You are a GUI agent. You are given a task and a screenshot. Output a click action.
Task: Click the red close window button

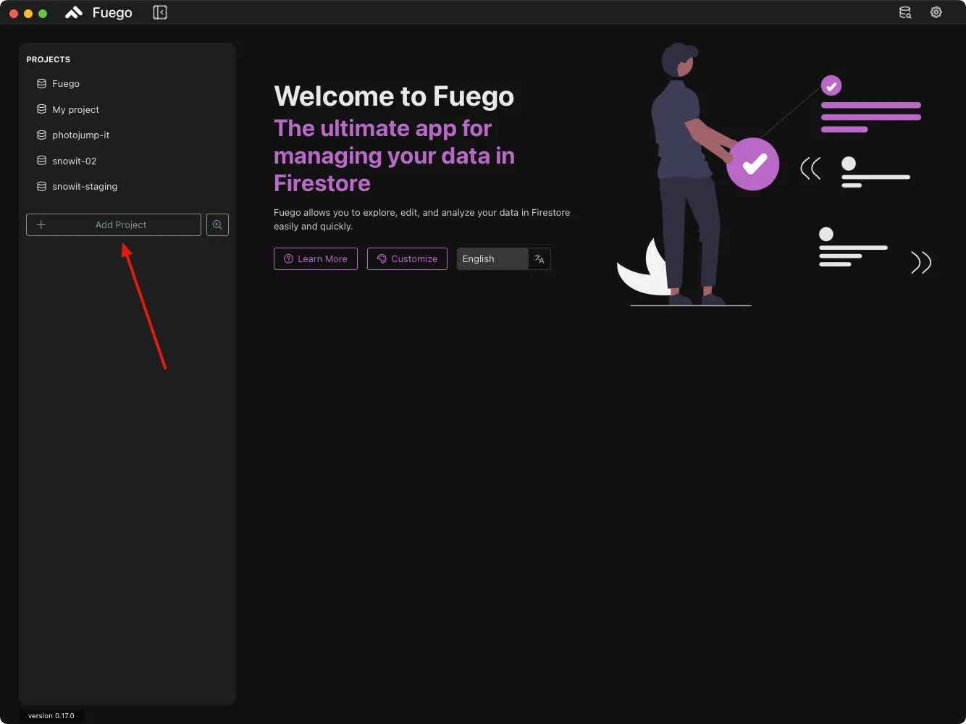pyautogui.click(x=13, y=13)
